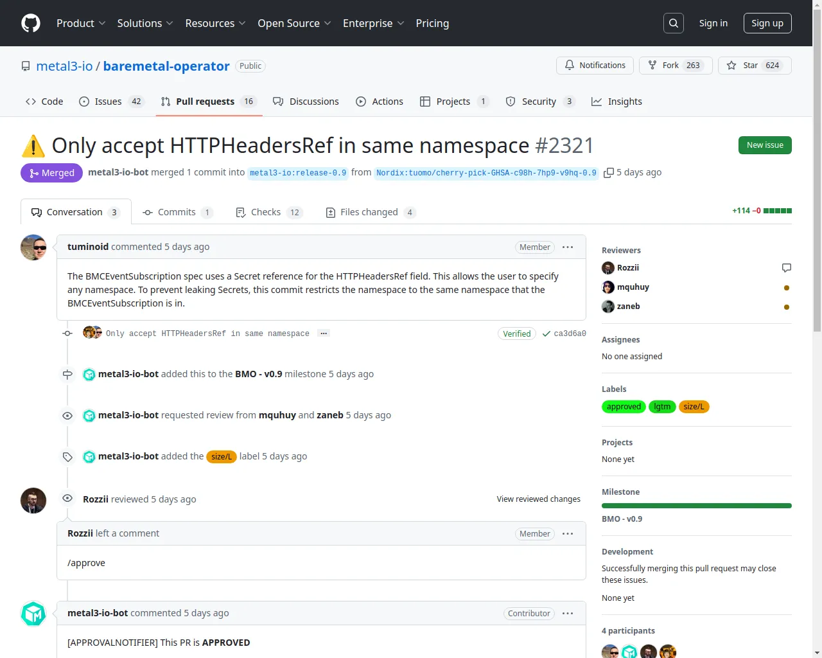Open tuminoid's profile avatar beside the first comment
The height and width of the screenshot is (658, 822).
33,247
